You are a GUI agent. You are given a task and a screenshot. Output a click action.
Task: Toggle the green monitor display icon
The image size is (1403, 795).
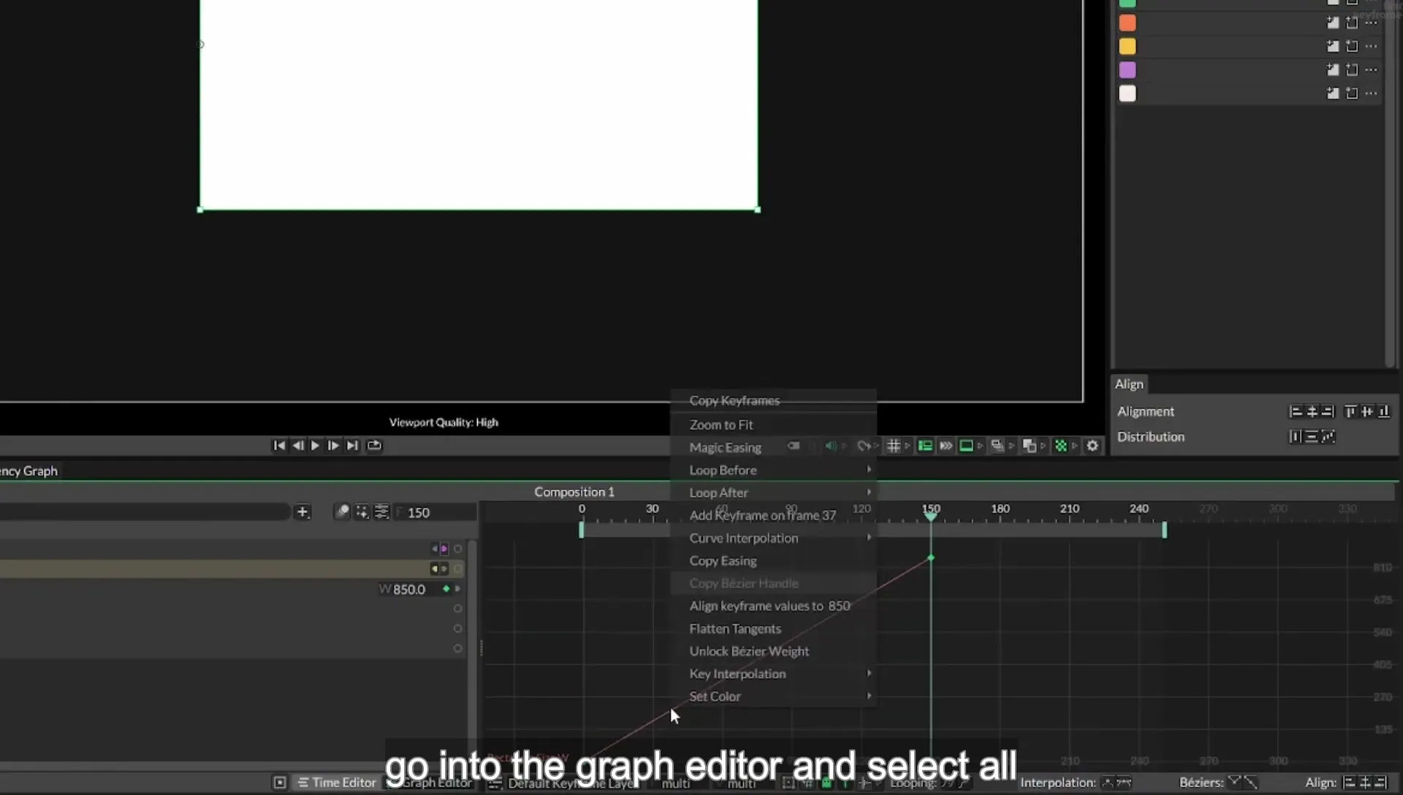pyautogui.click(x=966, y=446)
